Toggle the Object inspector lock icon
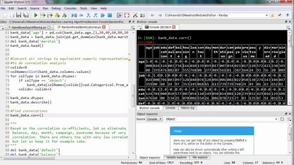Viewport: 294px width, 165px height. [282, 119]
